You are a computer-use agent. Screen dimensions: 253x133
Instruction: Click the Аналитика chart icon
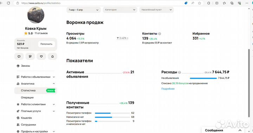click(18, 84)
